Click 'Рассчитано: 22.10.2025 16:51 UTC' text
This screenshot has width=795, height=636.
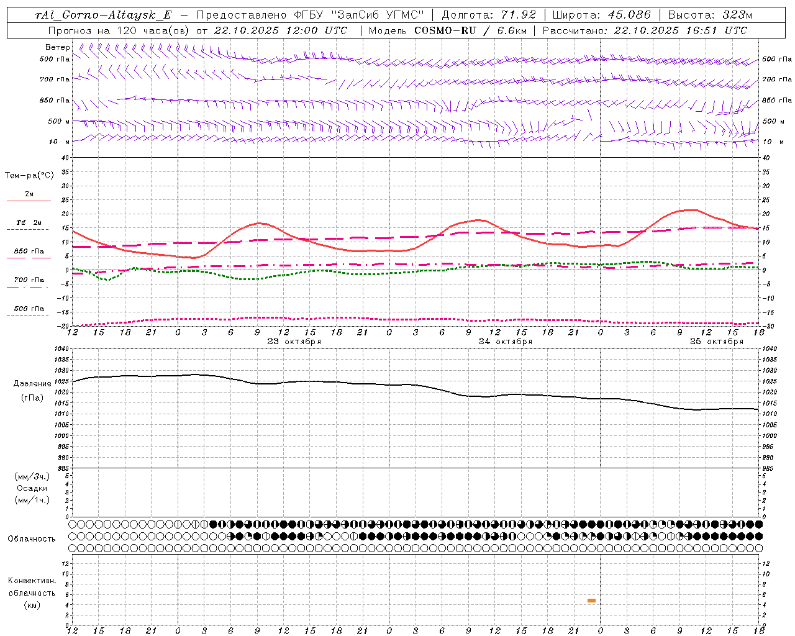click(x=645, y=30)
